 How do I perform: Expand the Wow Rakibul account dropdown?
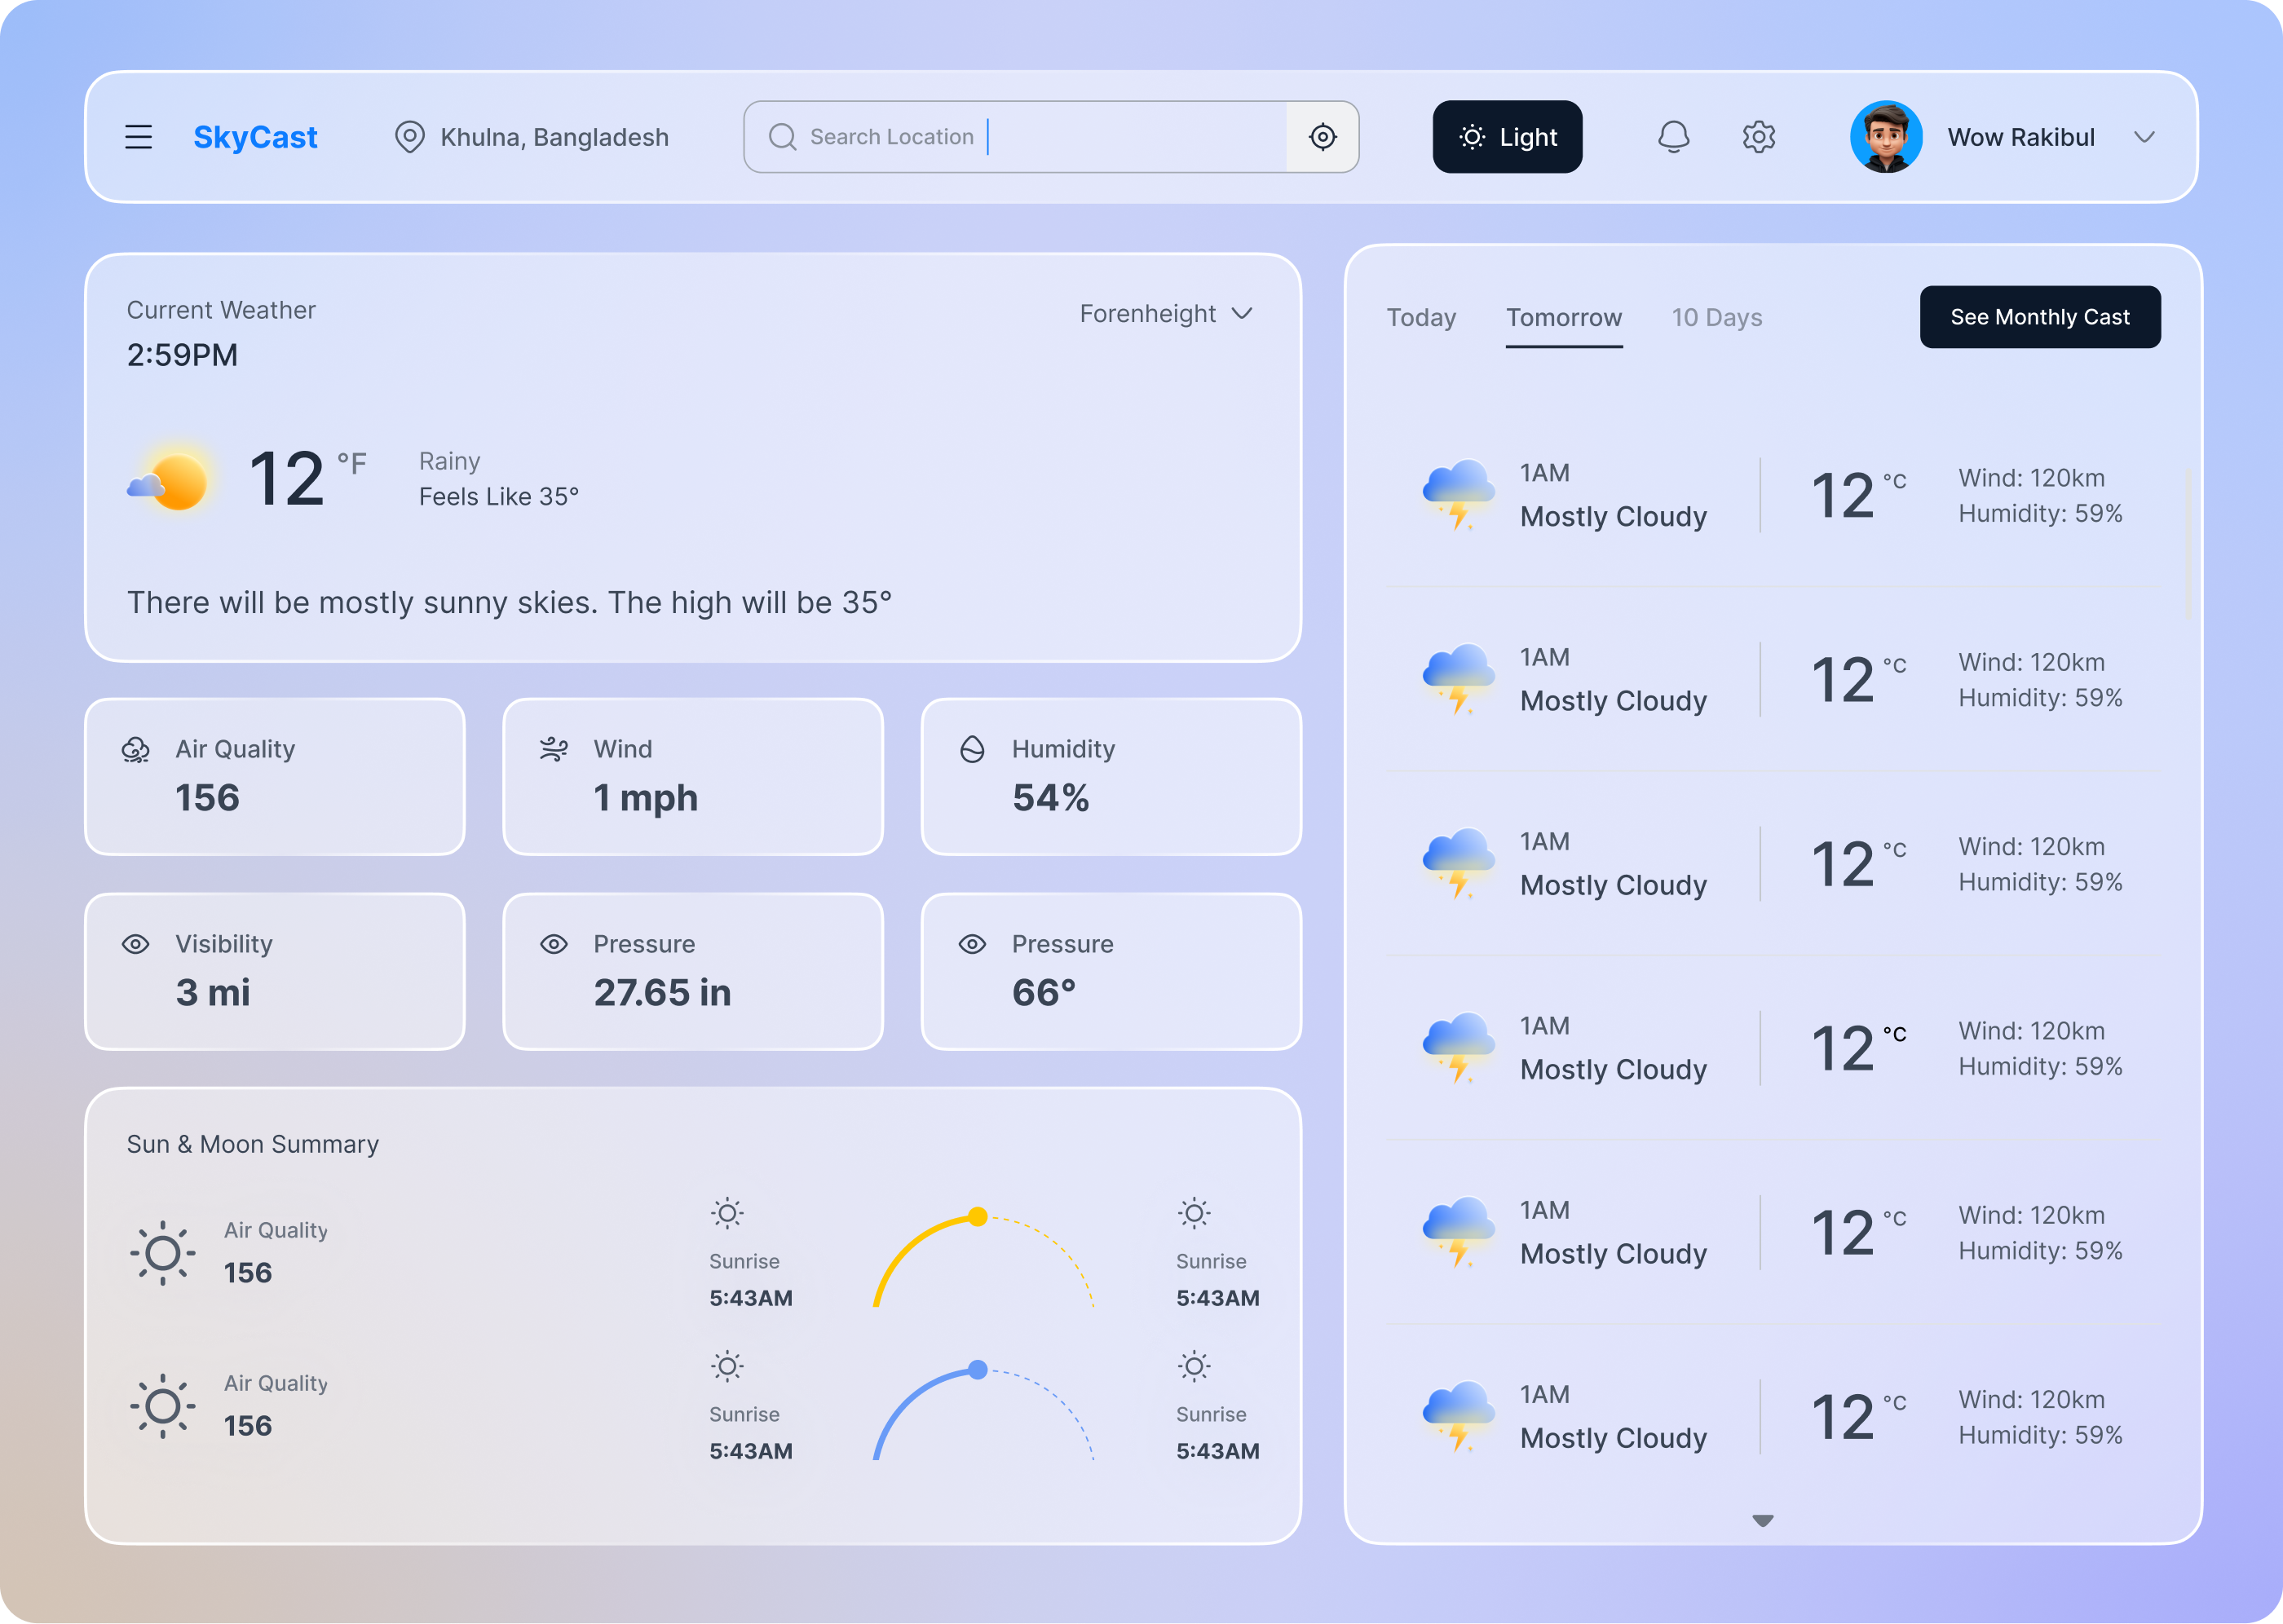coord(2146,137)
